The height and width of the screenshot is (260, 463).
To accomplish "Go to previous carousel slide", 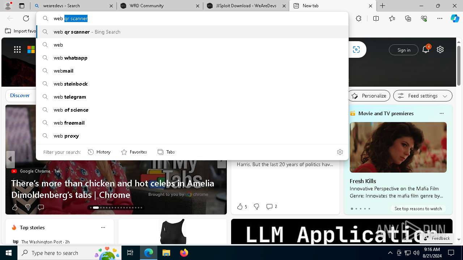I will tap(10, 159).
